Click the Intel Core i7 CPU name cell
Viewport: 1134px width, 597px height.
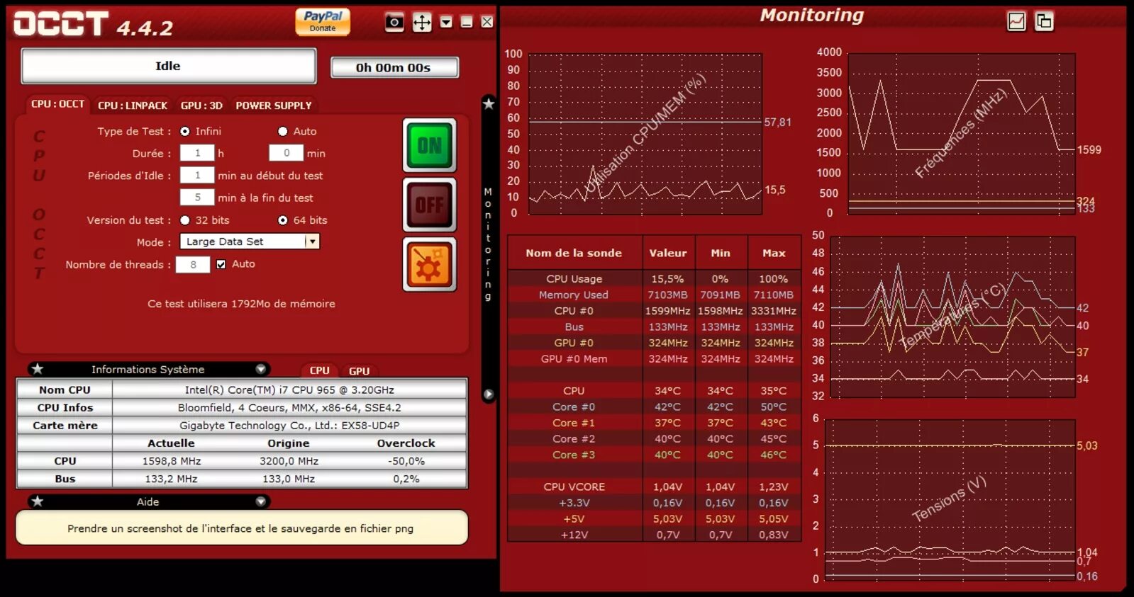tap(289, 390)
